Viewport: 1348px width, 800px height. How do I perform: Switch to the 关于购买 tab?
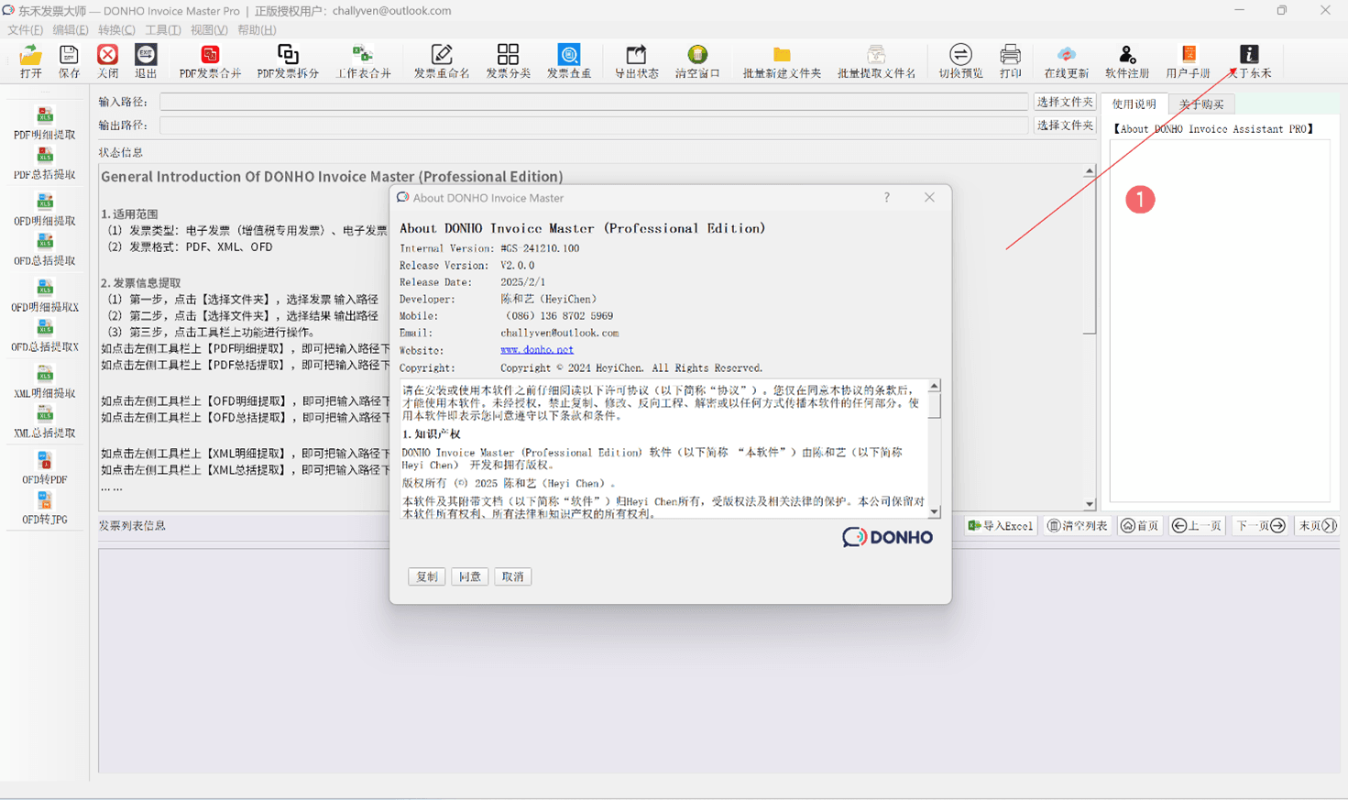coord(1201,104)
